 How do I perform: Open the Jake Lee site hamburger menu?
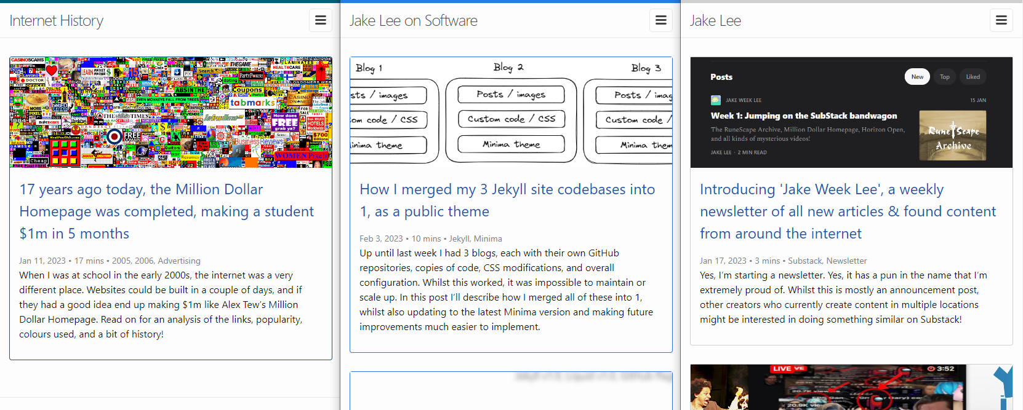click(x=1001, y=20)
